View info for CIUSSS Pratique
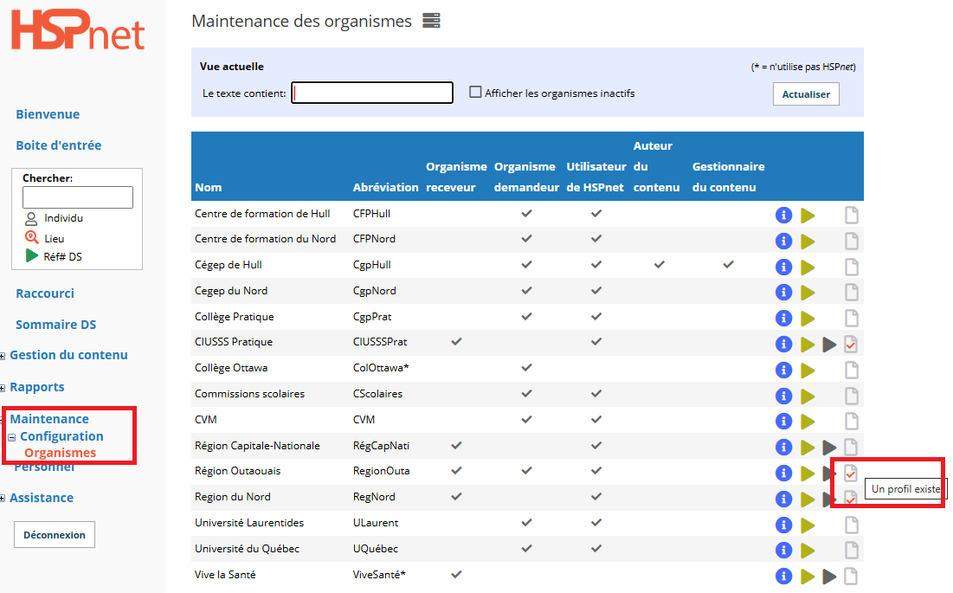Image resolution: width=953 pixels, height=593 pixels. 783,344
